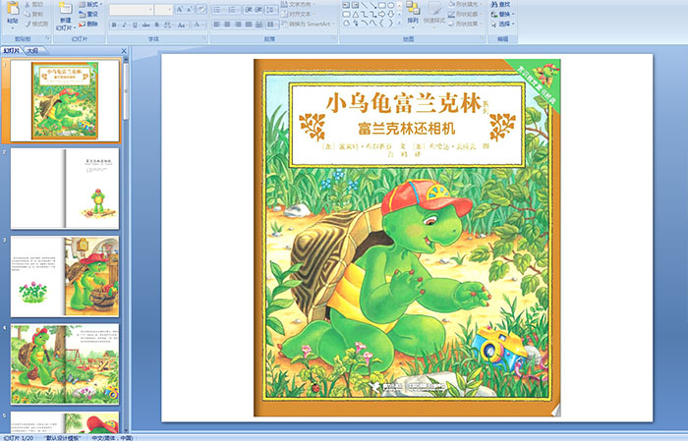
Task: Toggle Italic formatting
Action: tap(124, 25)
